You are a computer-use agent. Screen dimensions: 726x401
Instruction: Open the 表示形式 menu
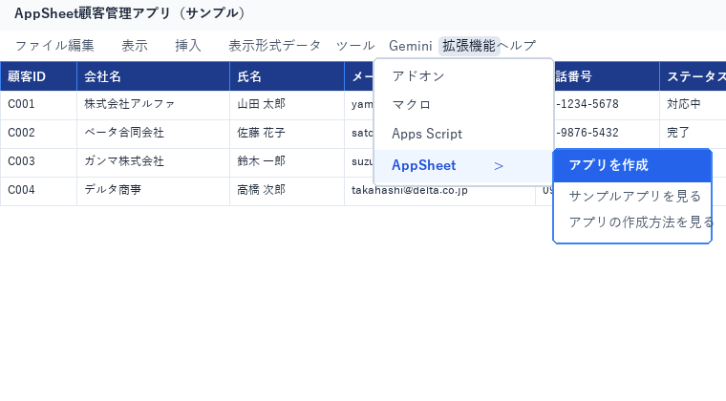(x=255, y=46)
